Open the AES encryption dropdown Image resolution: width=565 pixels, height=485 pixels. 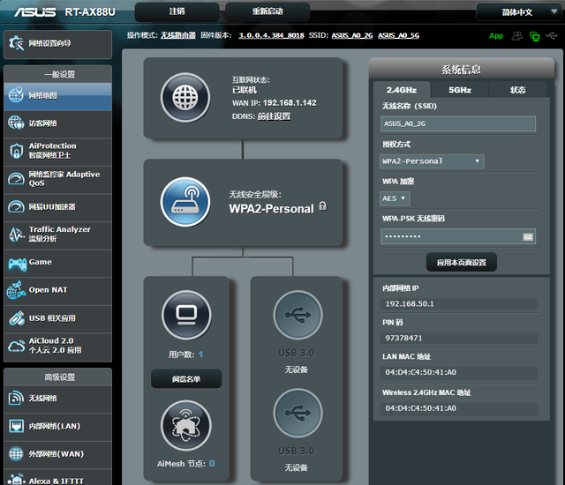click(x=395, y=198)
